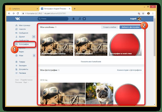This screenshot has height=112, width=162.
Task: Expand the Андрей profile dropdown
Action: point(136,19)
